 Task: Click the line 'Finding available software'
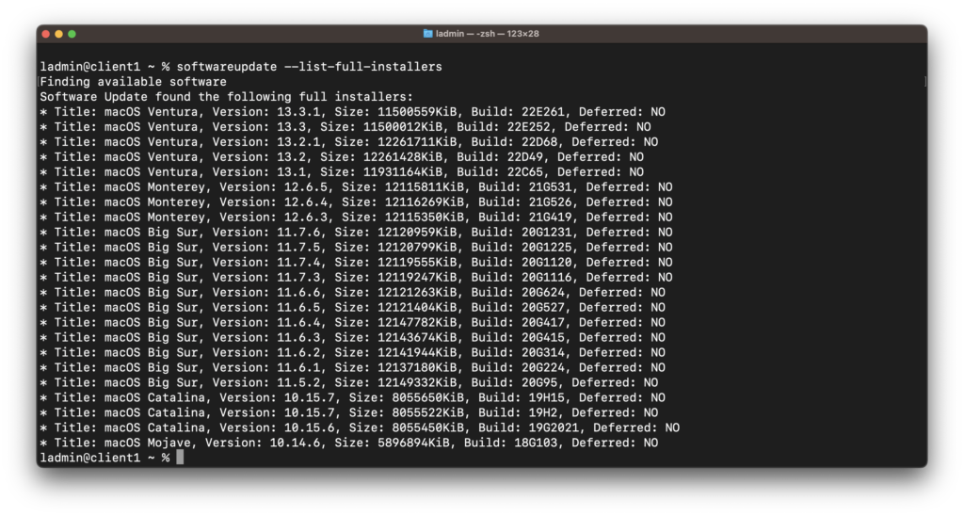pyautogui.click(x=134, y=82)
